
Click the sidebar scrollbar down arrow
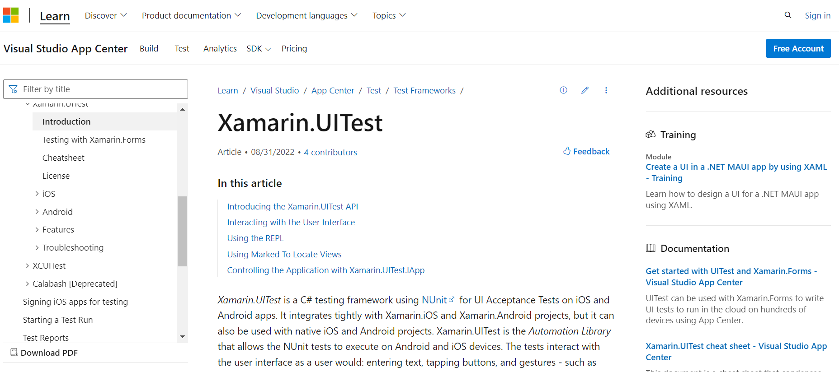click(182, 337)
